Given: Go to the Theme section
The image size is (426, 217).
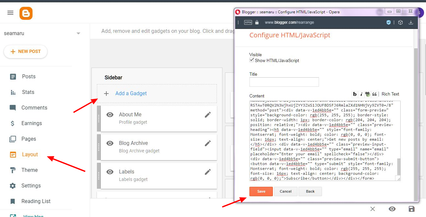Looking at the screenshot, I should [30, 170].
